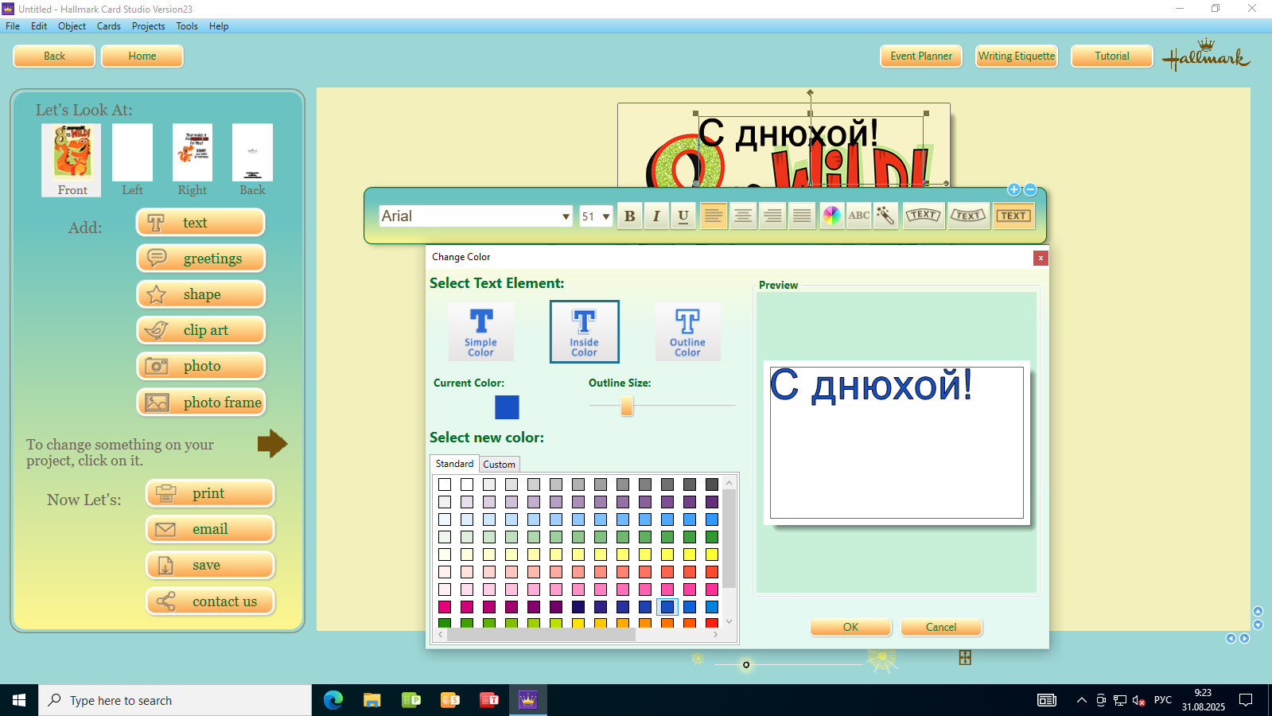
Task: Open the Tutorial
Action: click(x=1112, y=56)
